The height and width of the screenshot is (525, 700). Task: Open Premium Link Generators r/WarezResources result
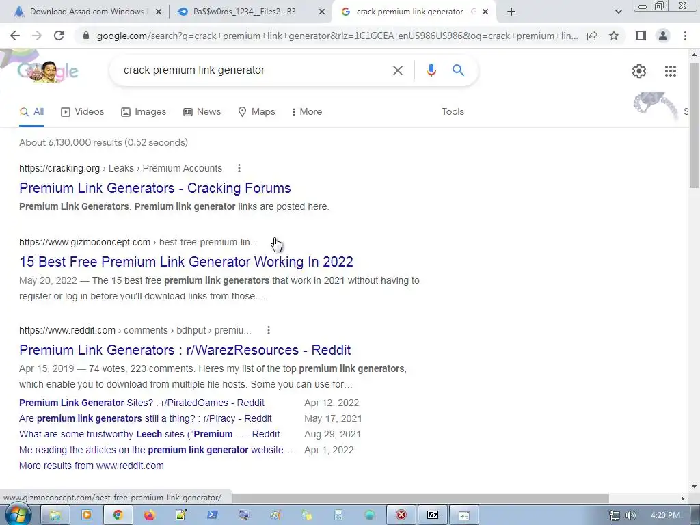[x=185, y=350]
